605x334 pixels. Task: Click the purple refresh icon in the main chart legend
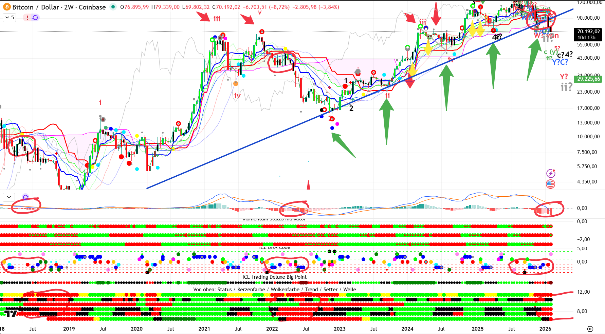click(x=35, y=18)
